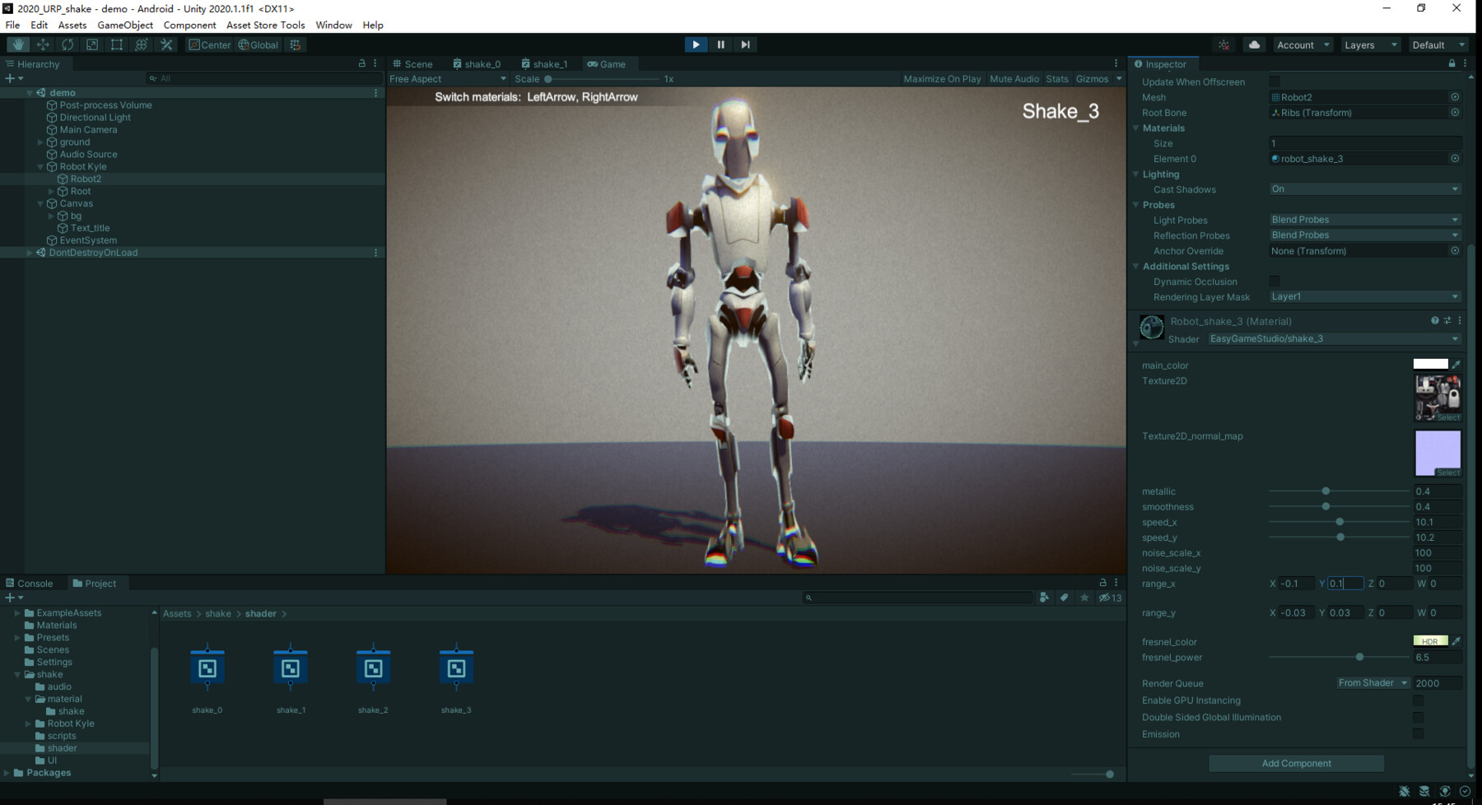Toggle the Update When Offscreen checkbox
Image resolution: width=1482 pixels, height=805 pixels.
pos(1275,81)
